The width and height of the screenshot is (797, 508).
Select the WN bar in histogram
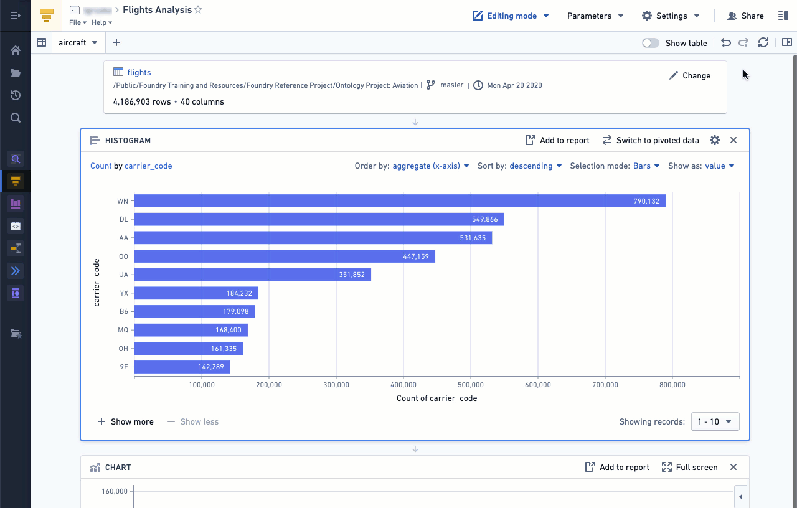point(400,201)
